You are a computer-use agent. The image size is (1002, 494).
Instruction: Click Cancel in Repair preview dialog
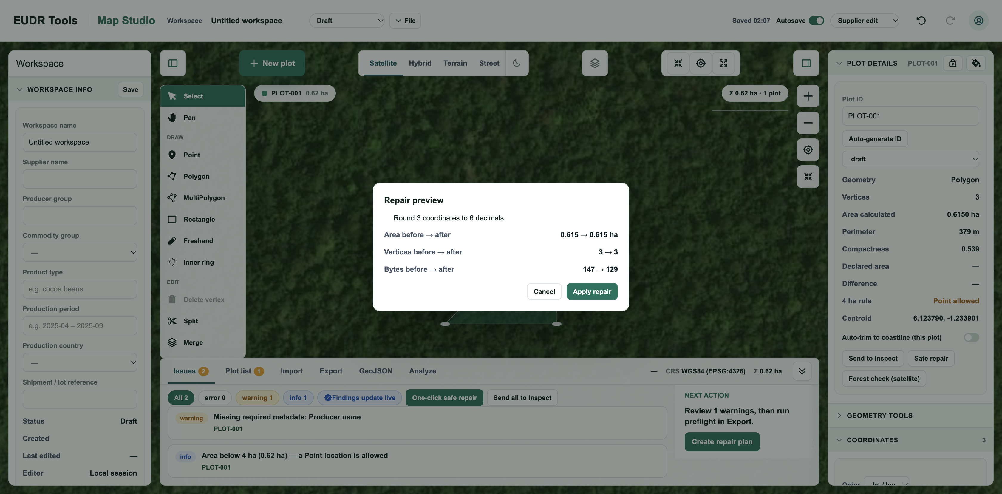(544, 291)
